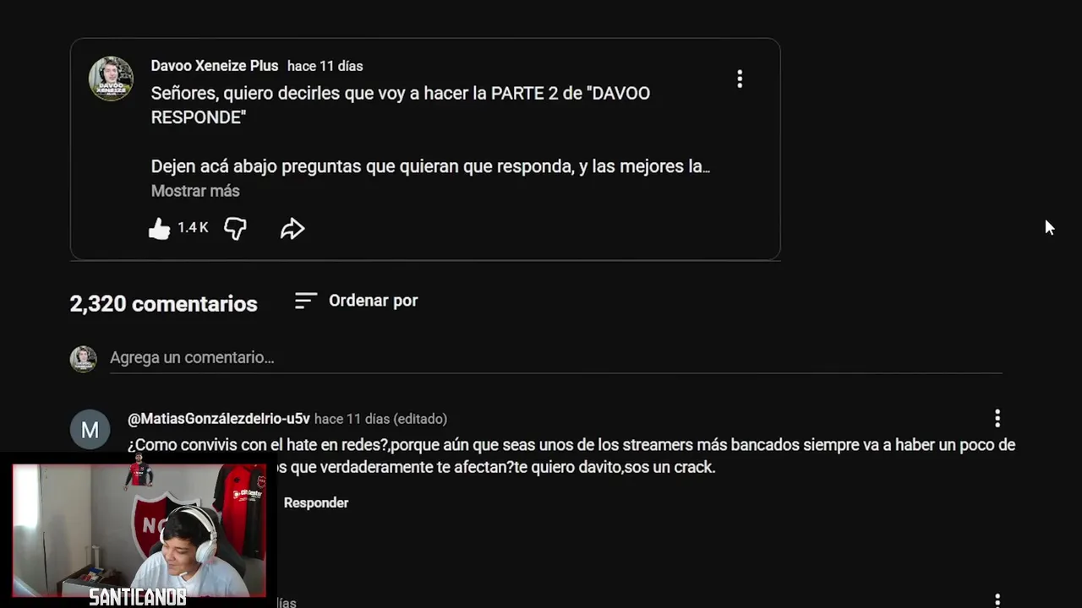Open the three-dot menu of the bottom comment
The image size is (1082, 608).
pyautogui.click(x=997, y=600)
